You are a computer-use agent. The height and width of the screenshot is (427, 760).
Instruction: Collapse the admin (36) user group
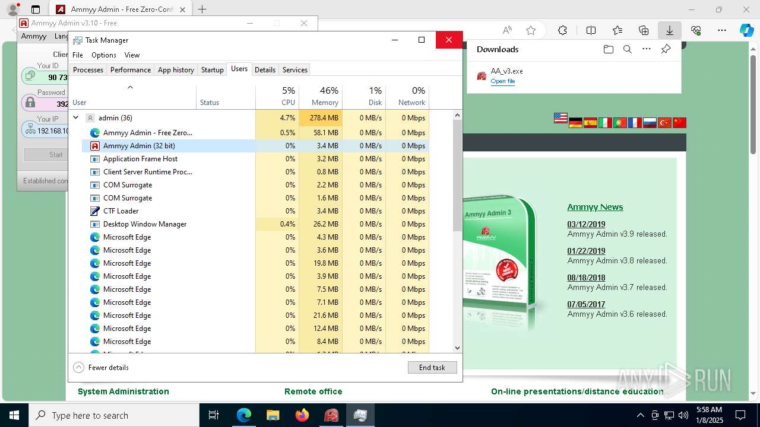click(76, 117)
